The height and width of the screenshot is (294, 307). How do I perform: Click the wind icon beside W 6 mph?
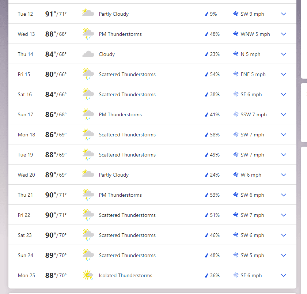point(236,175)
